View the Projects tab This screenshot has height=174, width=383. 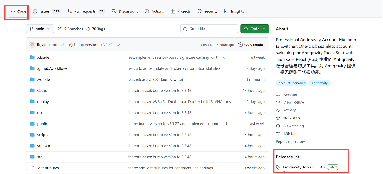[x=181, y=11]
